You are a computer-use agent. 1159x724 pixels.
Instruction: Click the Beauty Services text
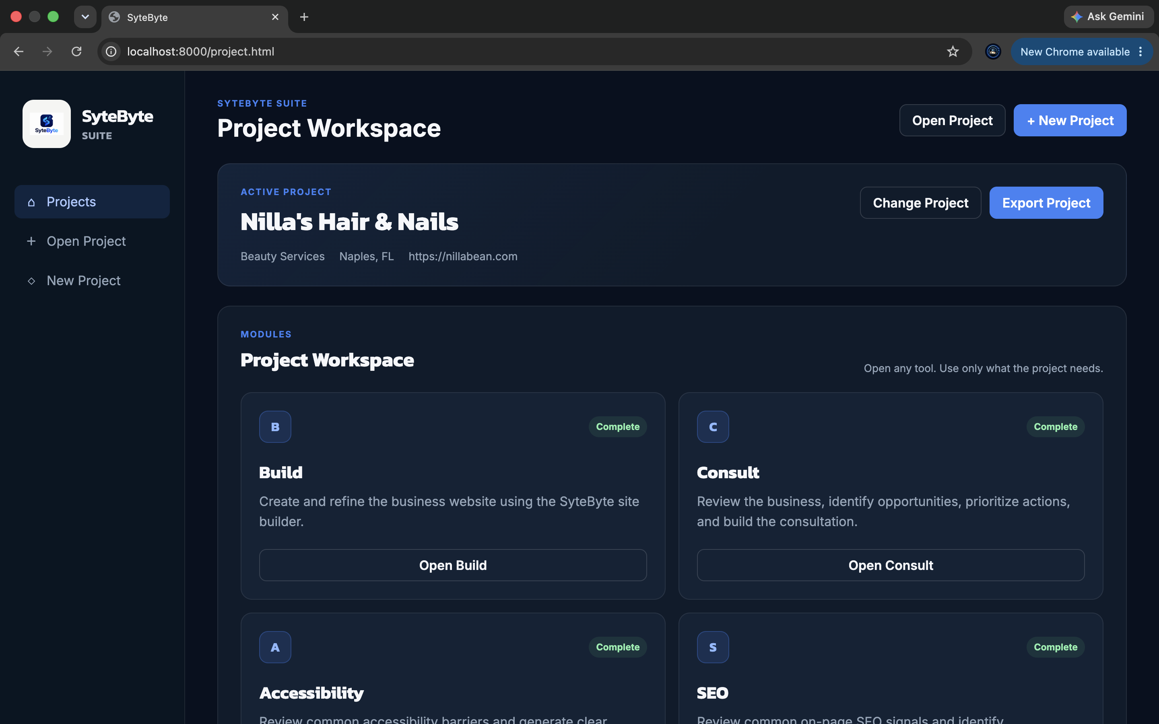point(283,256)
